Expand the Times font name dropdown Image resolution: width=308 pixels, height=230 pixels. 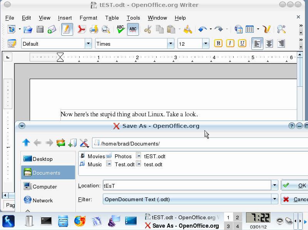click(x=171, y=43)
